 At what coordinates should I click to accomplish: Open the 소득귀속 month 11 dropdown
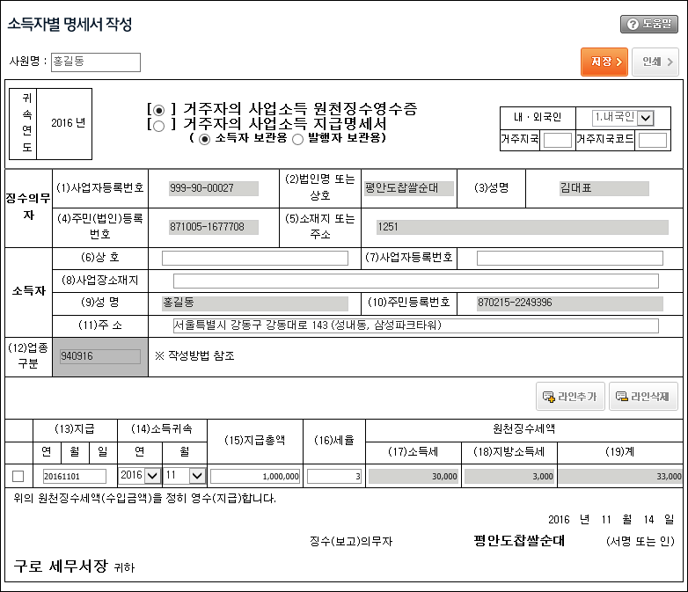(184, 476)
